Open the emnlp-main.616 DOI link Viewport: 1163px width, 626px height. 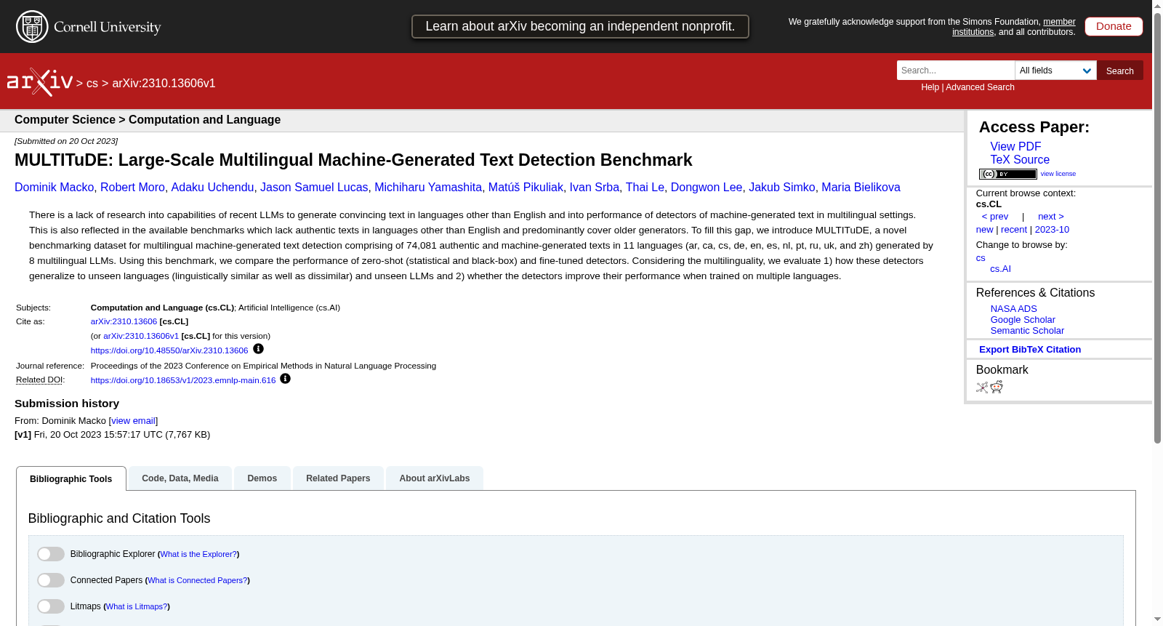click(183, 380)
